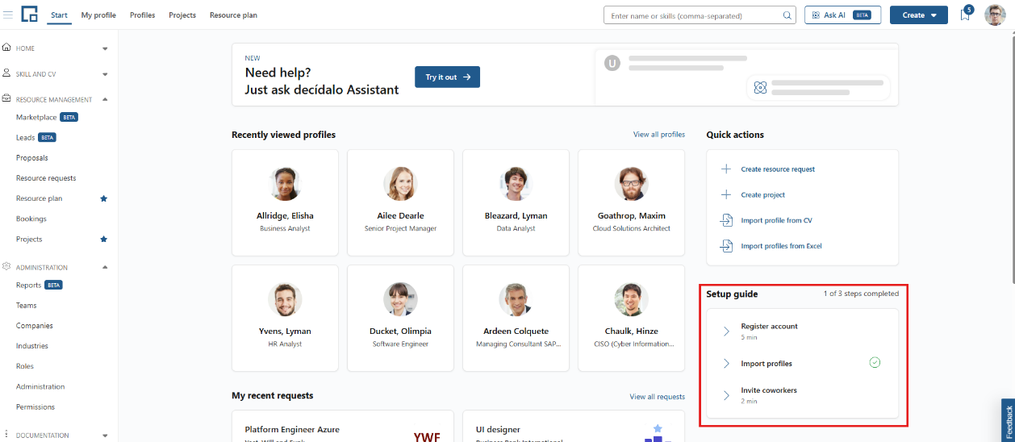The image size is (1015, 442).
Task: Open Roles in the sidebar
Action: [25, 366]
